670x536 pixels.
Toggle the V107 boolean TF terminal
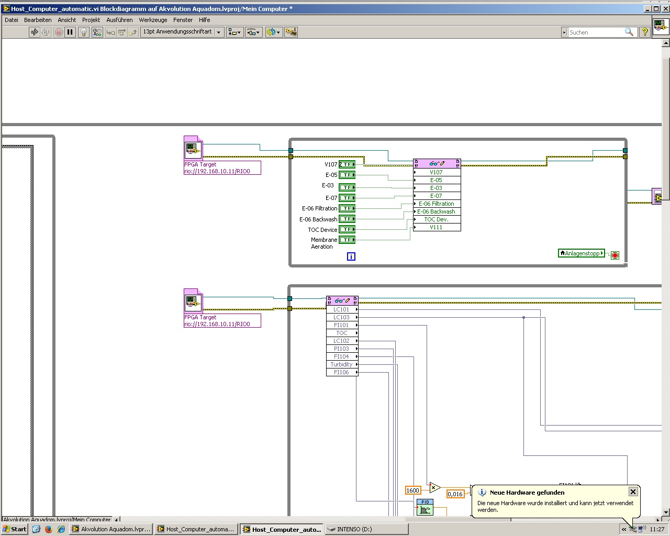point(347,164)
